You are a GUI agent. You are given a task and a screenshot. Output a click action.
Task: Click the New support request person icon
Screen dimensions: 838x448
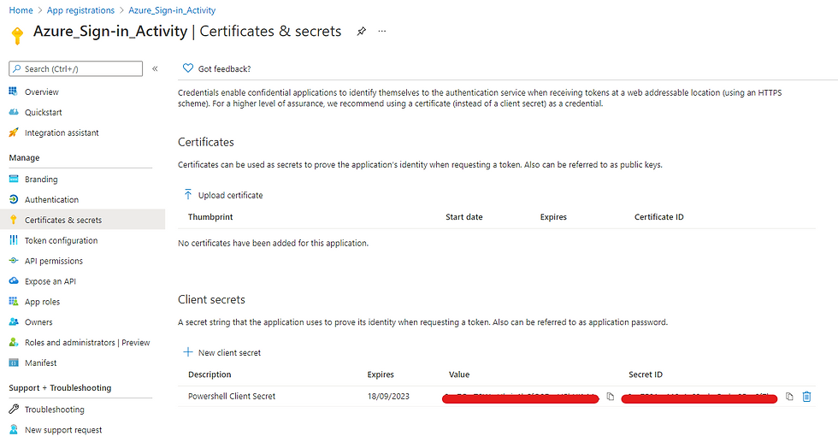[x=14, y=429]
